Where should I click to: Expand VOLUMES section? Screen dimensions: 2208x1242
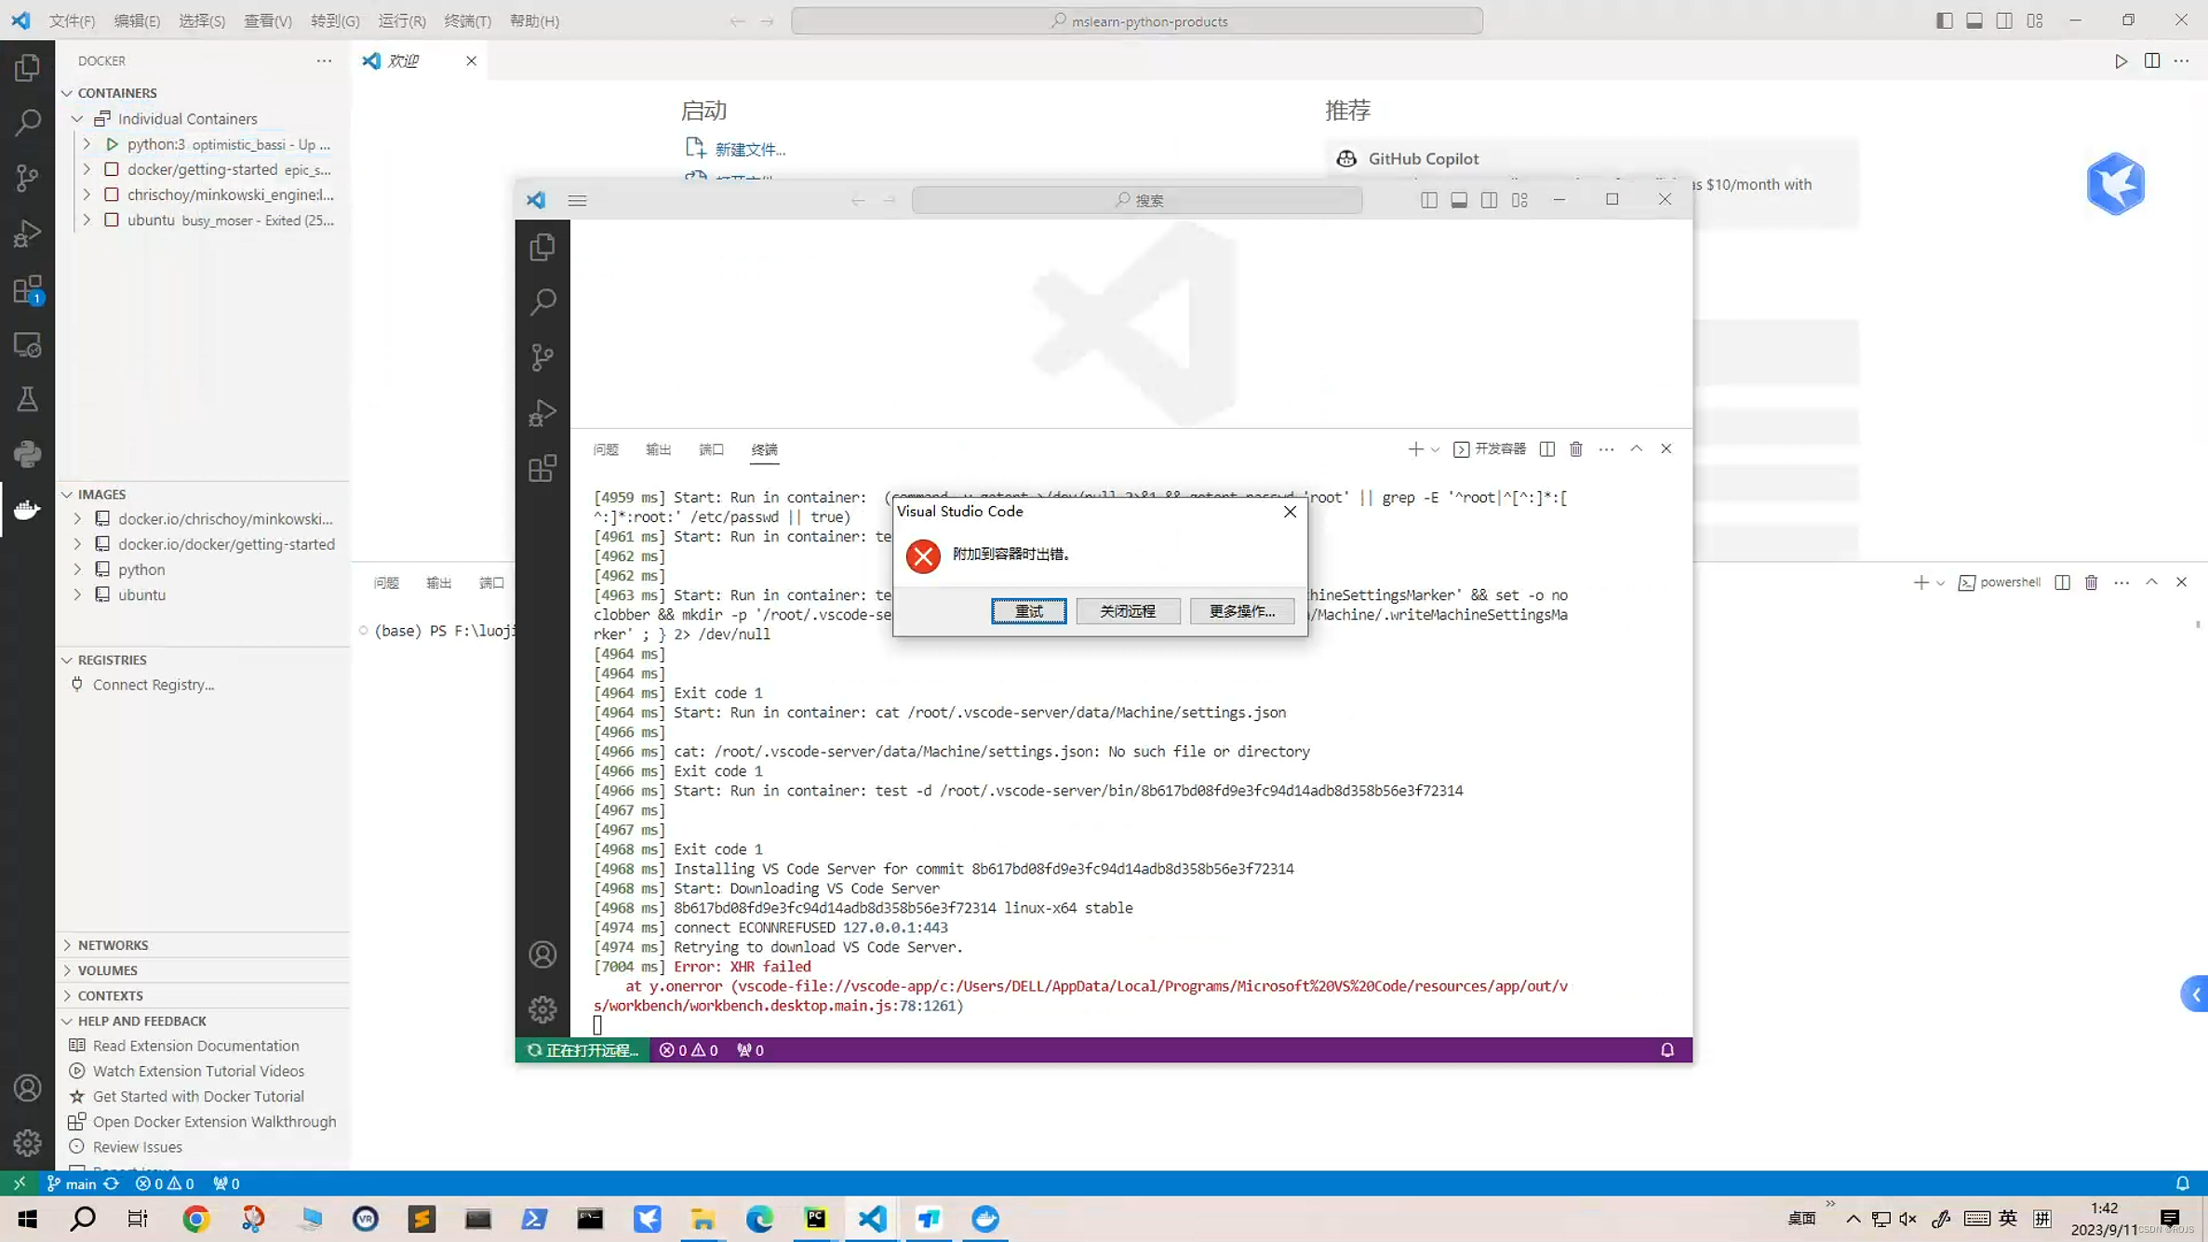pos(67,970)
